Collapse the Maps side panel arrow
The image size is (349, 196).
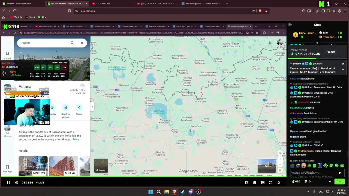pos(92,107)
